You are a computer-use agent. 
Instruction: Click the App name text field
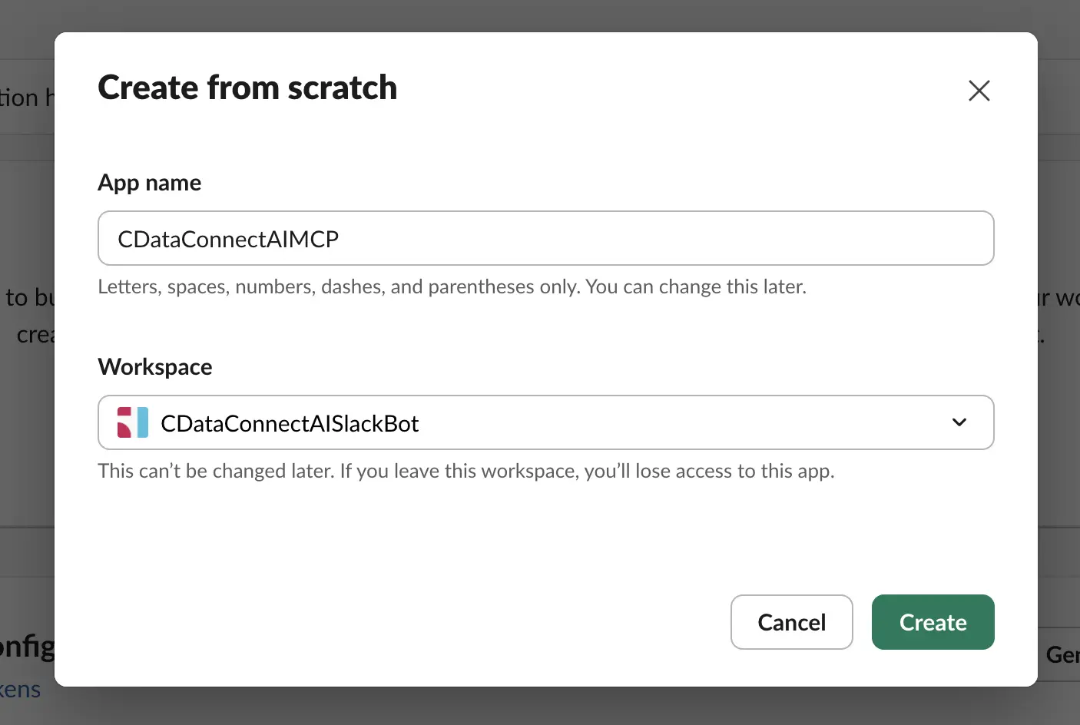click(546, 238)
